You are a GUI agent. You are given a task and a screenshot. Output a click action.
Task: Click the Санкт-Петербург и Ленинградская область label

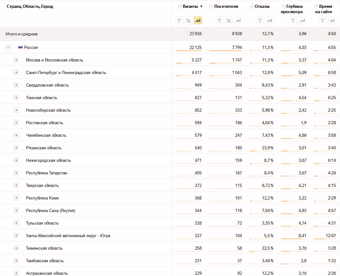click(x=66, y=72)
